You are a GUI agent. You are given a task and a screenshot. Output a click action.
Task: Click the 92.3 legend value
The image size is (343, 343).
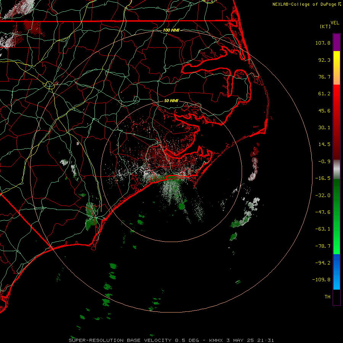[324, 60]
